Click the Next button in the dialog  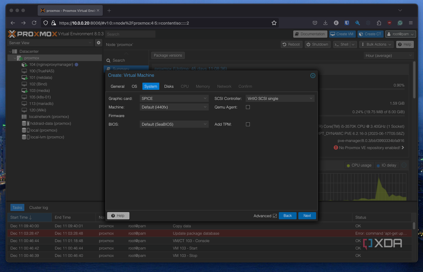[x=307, y=216]
